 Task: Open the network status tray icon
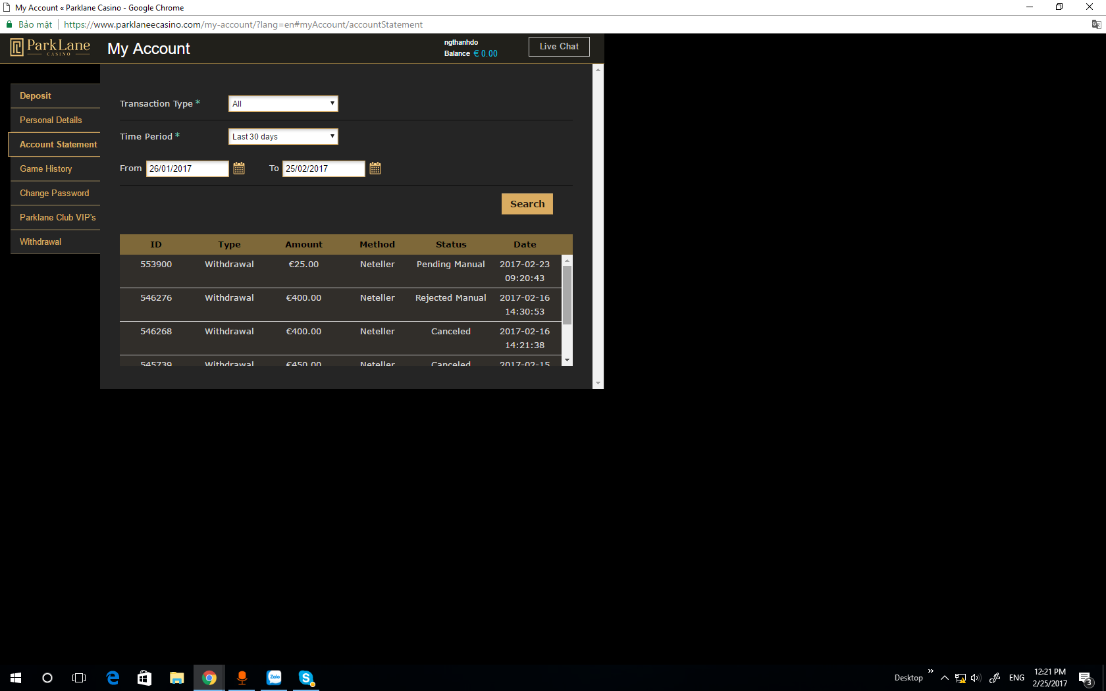click(x=961, y=678)
